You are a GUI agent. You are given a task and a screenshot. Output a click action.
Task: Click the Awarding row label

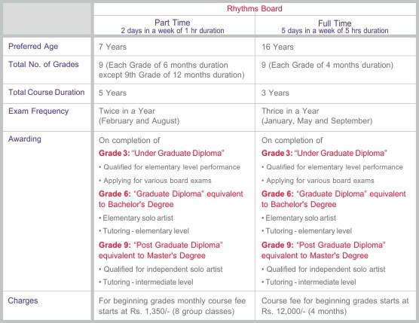click(25, 139)
